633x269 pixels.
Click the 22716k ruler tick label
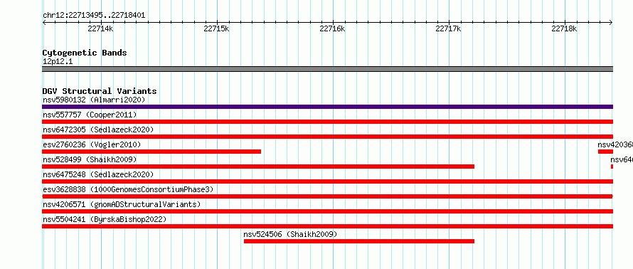333,28
